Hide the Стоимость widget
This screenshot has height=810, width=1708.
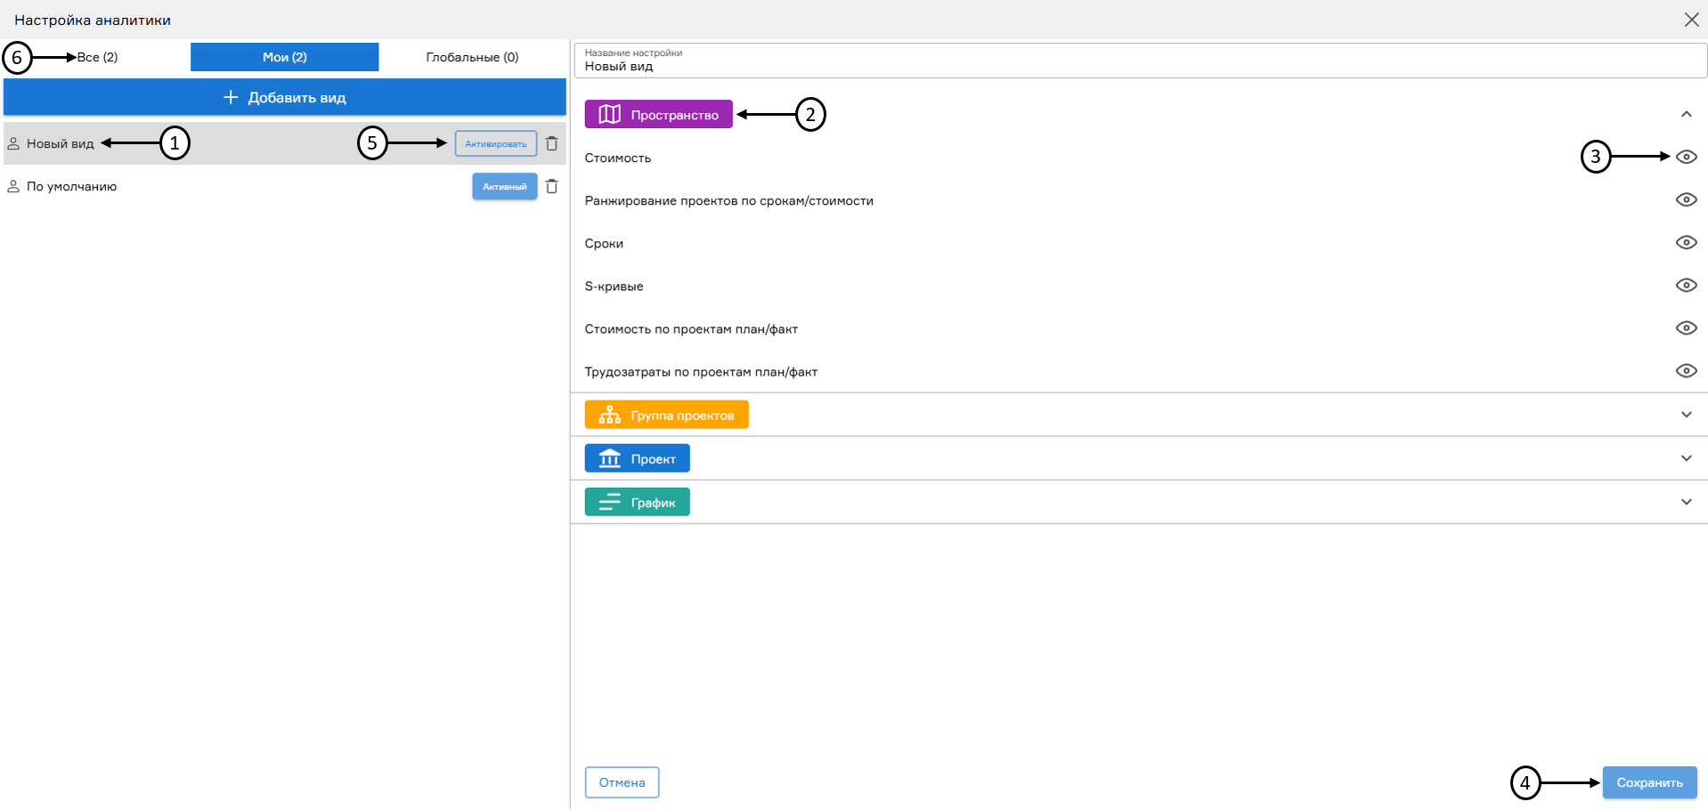coord(1687,157)
